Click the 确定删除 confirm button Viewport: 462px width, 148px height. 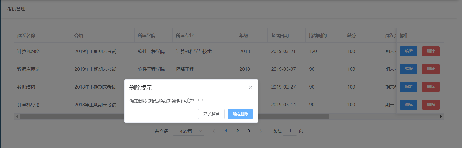point(240,114)
